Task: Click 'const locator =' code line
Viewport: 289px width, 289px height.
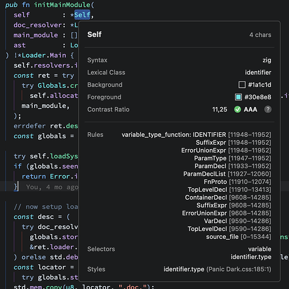Action: click(x=44, y=267)
